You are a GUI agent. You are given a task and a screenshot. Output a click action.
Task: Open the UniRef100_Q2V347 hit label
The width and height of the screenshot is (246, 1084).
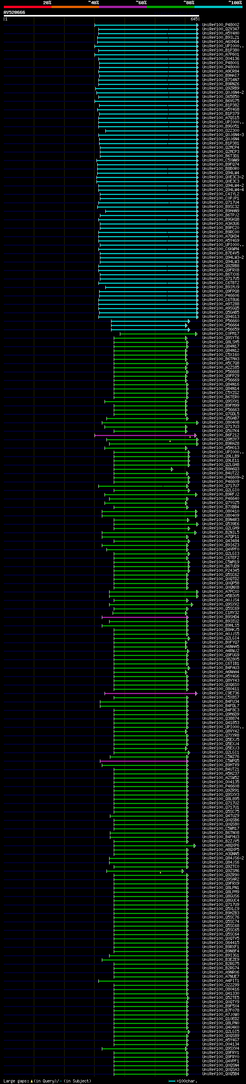(x=220, y=29)
